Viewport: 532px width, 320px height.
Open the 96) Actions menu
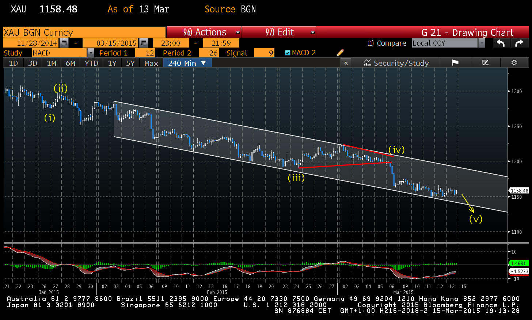tap(205, 32)
